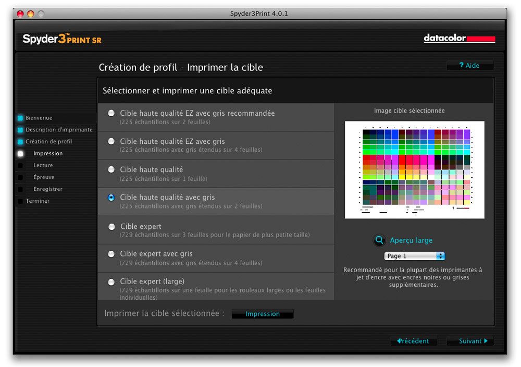Click the datacolor logo
The height and width of the screenshot is (367, 521).
(460, 39)
